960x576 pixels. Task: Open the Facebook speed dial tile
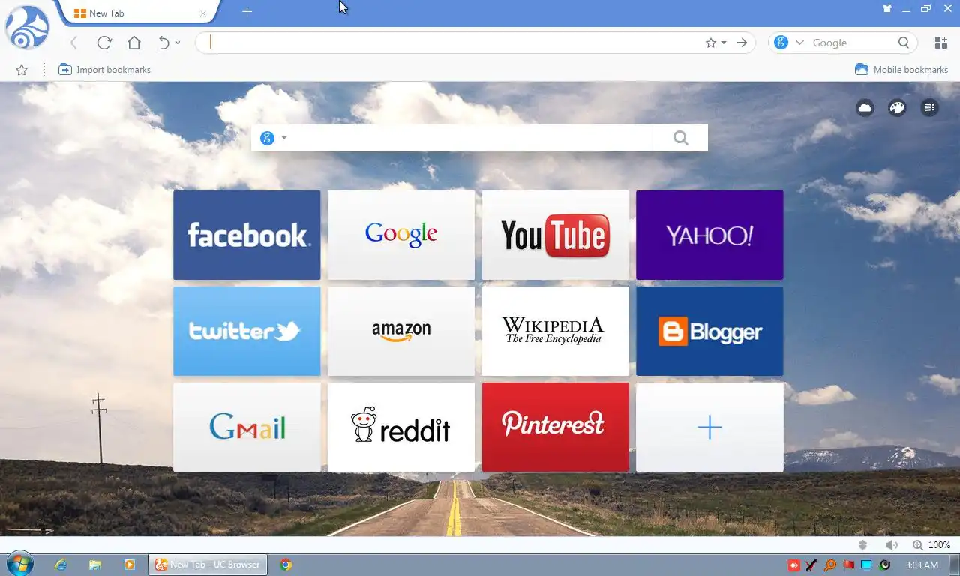tap(247, 235)
